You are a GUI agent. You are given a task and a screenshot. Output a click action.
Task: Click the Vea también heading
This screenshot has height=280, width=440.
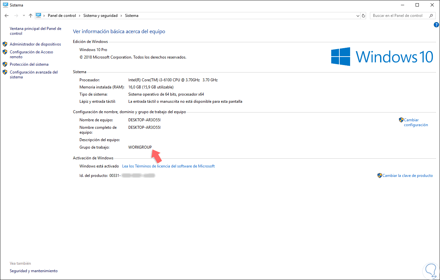[x=20, y=263]
